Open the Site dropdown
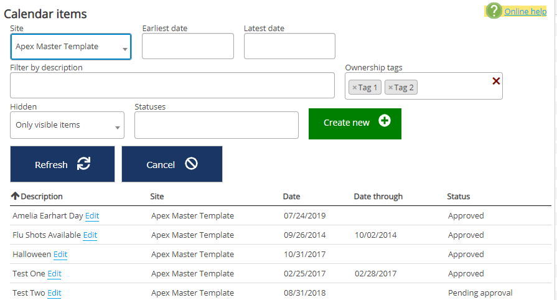 [x=70, y=47]
